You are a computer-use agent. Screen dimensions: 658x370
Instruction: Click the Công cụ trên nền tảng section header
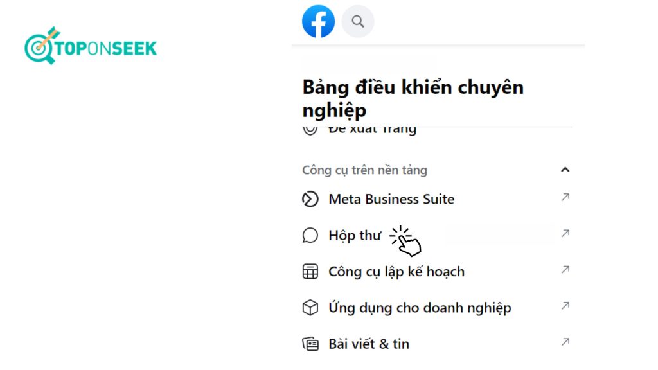[x=364, y=170]
